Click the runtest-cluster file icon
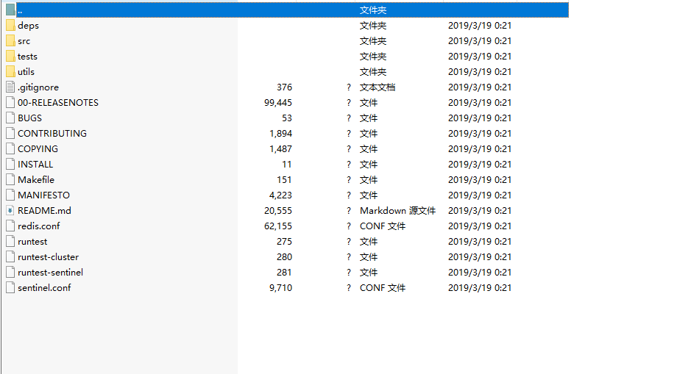The image size is (677, 374). click(10, 257)
